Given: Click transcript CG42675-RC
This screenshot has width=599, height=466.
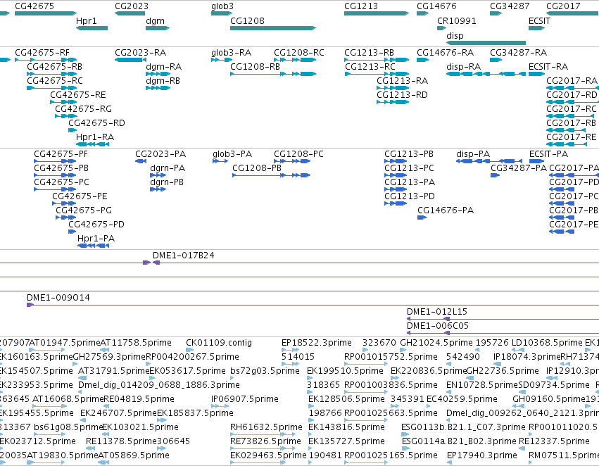Looking at the screenshot, I should click(51, 88).
